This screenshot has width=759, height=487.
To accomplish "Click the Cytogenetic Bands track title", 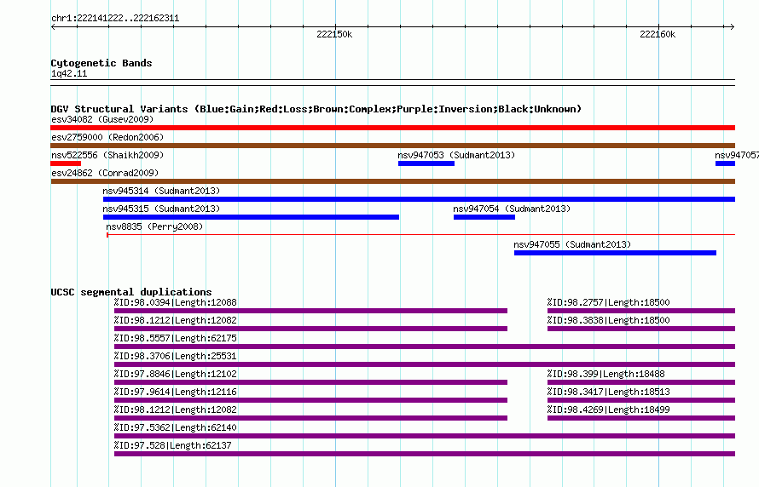I will click(101, 63).
